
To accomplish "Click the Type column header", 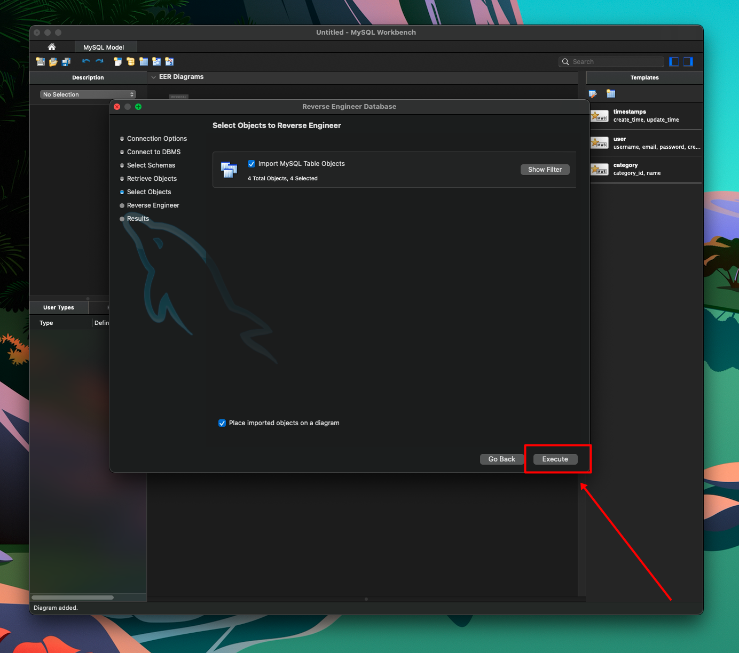I will (61, 323).
